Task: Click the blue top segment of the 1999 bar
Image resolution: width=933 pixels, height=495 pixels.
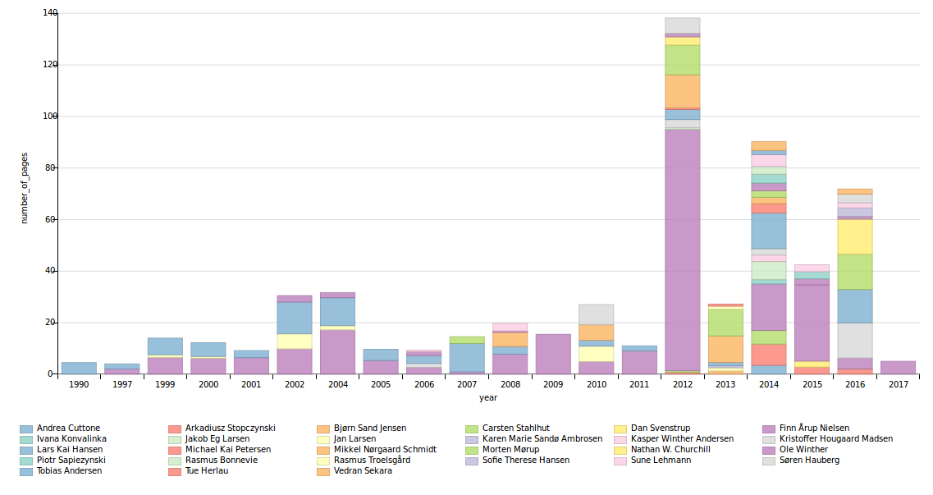Action: click(x=165, y=346)
